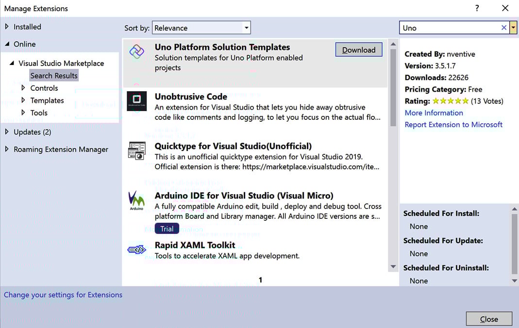The width and height of the screenshot is (519, 328).
Task: Select the Templates tree label
Action: coord(47,100)
